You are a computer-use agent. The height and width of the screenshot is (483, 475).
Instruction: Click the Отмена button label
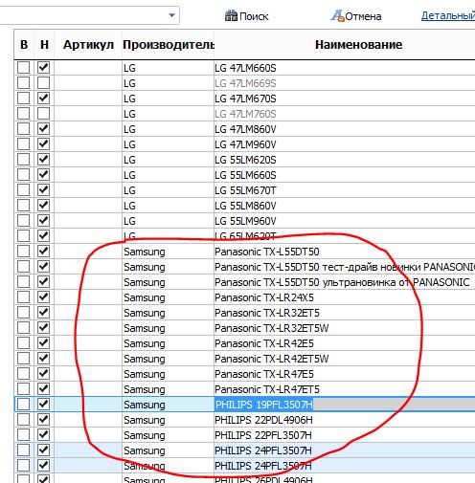(363, 16)
